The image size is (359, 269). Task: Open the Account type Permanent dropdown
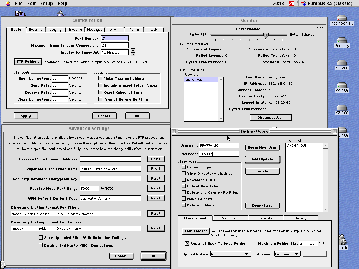click(287, 254)
